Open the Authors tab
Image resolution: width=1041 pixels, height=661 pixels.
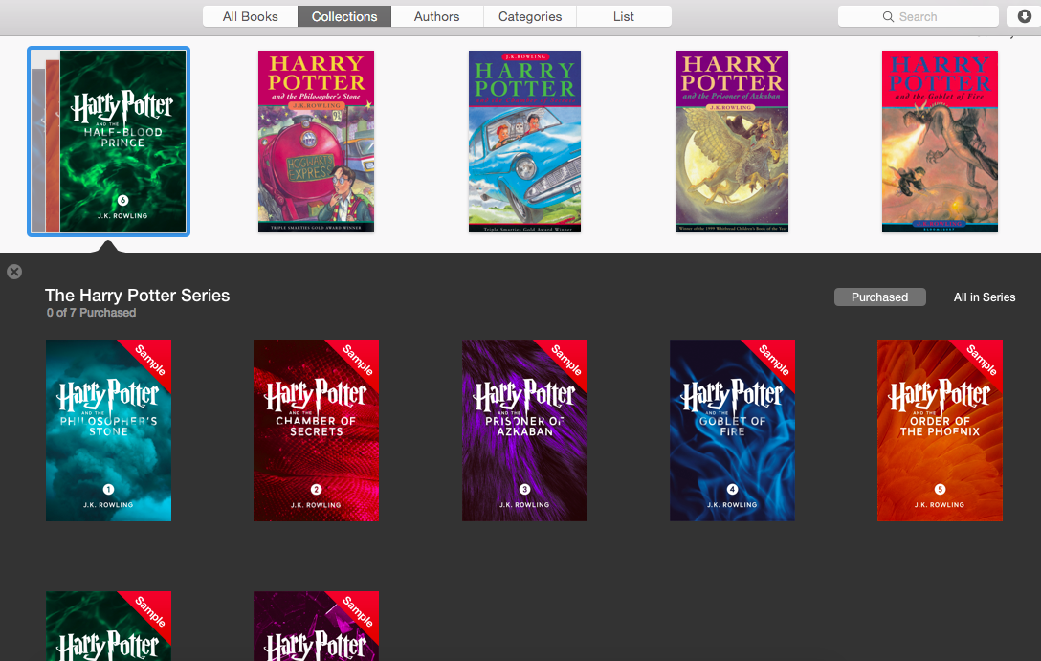(x=437, y=16)
